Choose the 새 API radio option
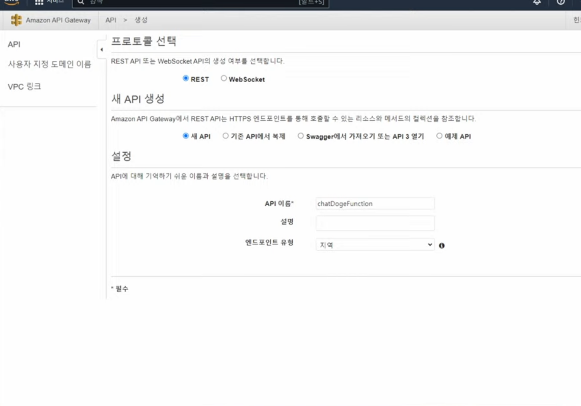Screen dimensions: 581x406 pyautogui.click(x=185, y=136)
